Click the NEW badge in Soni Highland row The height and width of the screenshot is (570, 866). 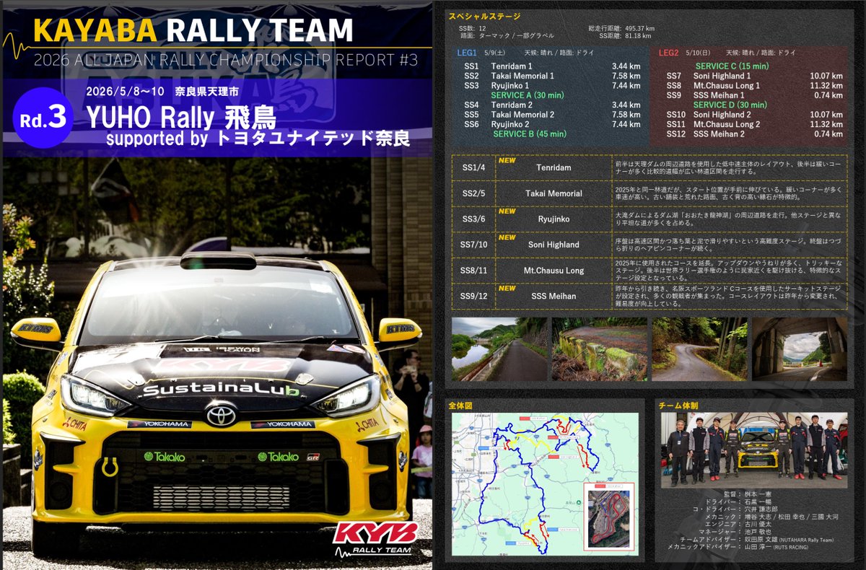click(x=507, y=237)
